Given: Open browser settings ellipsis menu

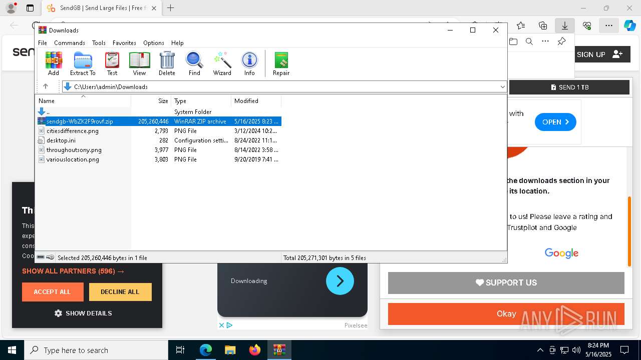Looking at the screenshot, I should coord(608,25).
